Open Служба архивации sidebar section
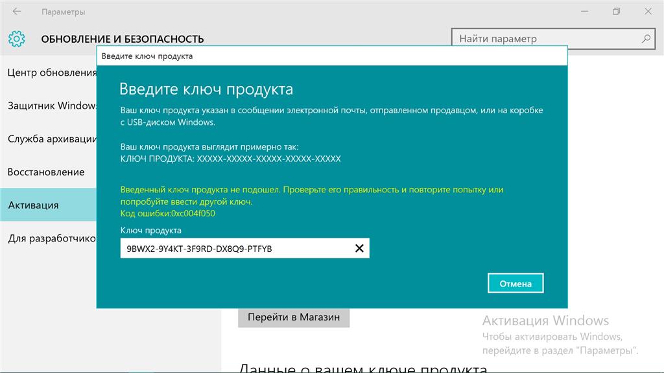This screenshot has width=664, height=373. click(x=52, y=139)
